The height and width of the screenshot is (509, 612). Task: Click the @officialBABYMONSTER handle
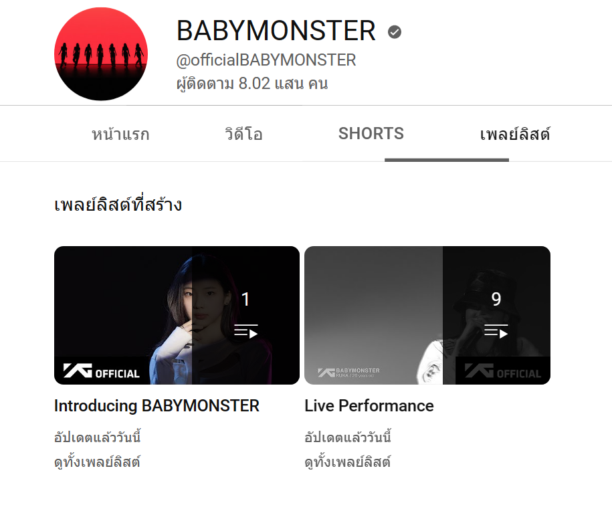[x=266, y=60]
